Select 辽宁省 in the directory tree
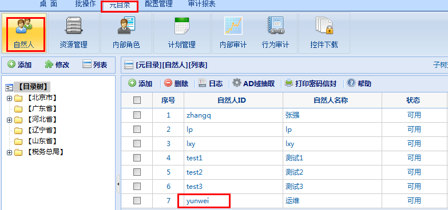Image resolution: width=448 pixels, height=210 pixels. tap(42, 131)
